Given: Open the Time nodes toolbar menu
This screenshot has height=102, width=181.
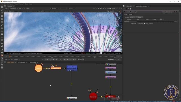Looking at the screenshot, I should [x=2, y=13].
